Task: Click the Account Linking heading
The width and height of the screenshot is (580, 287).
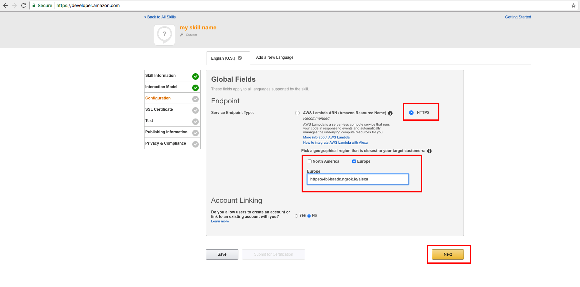Action: [237, 200]
